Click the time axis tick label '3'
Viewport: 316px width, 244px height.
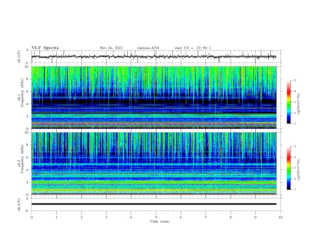point(106,217)
